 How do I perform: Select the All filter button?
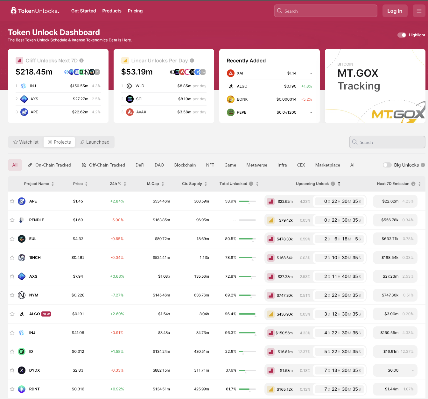pyautogui.click(x=15, y=165)
